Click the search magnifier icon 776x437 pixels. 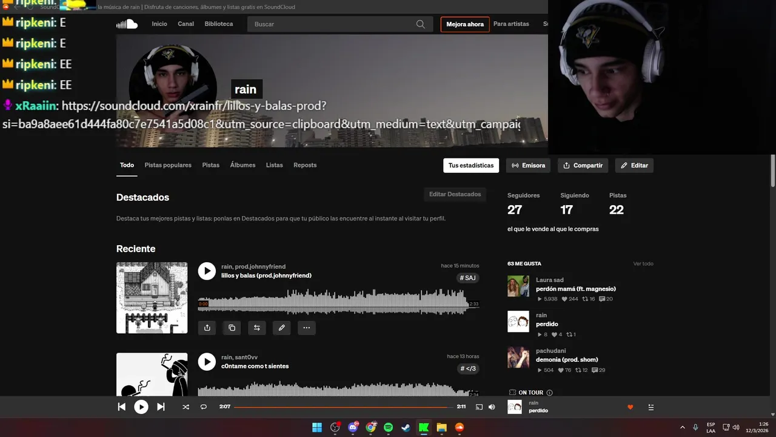pos(420,24)
